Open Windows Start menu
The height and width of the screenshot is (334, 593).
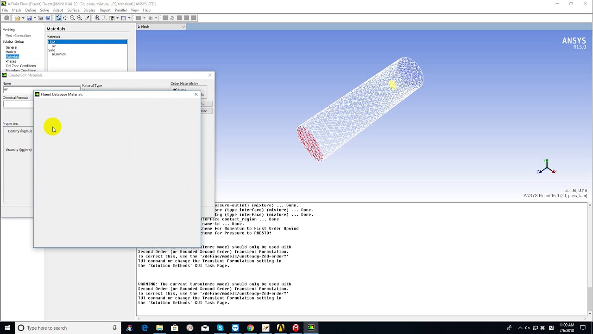pos(7,328)
